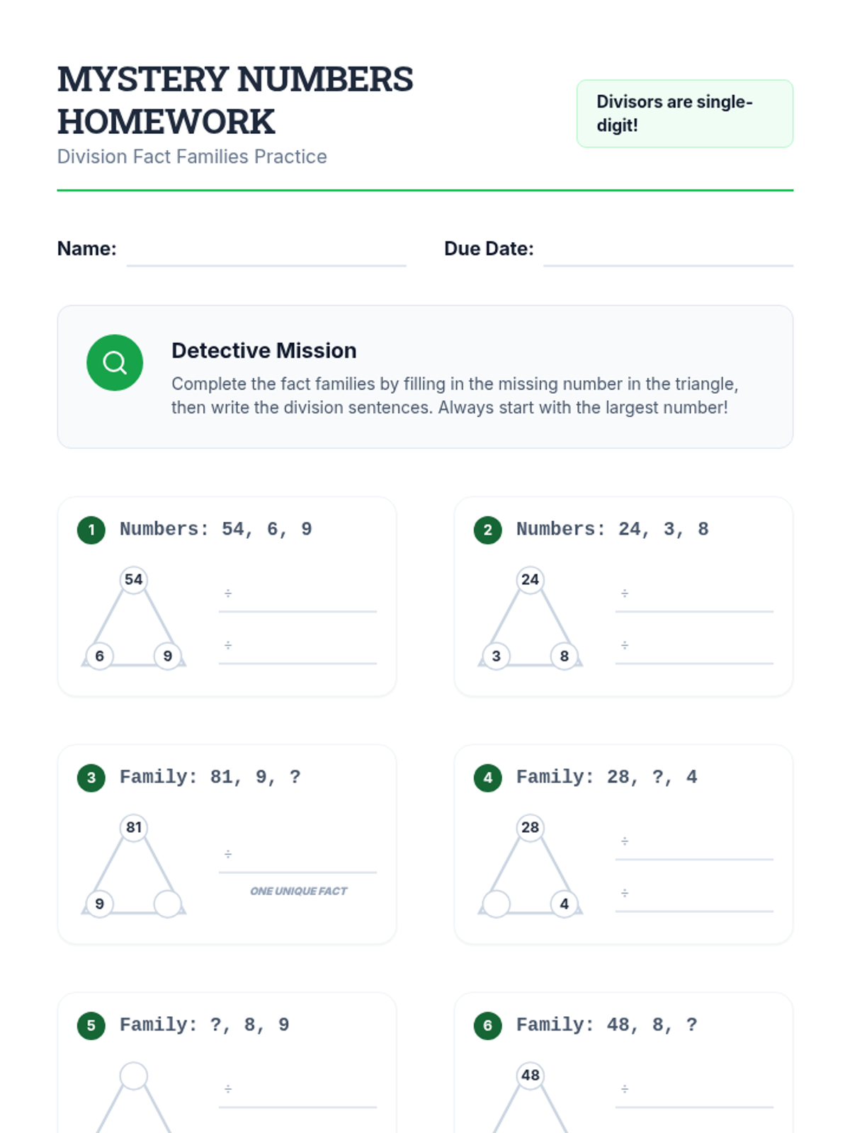The height and width of the screenshot is (1133, 850).
Task: Click problem 4 number badge
Action: pos(488,778)
